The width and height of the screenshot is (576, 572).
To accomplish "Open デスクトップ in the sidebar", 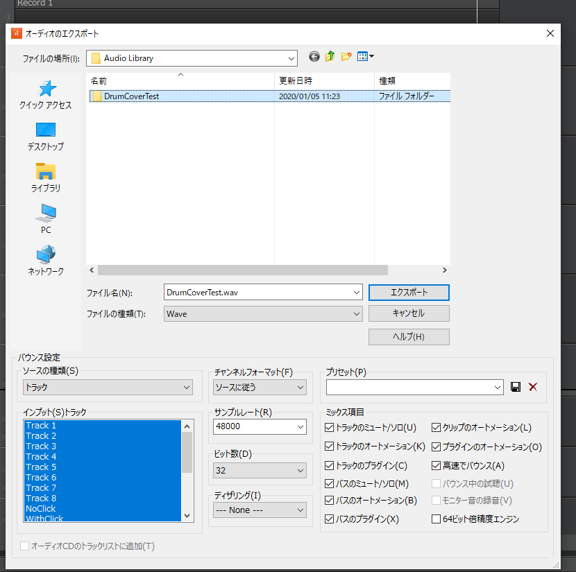I will [x=46, y=137].
